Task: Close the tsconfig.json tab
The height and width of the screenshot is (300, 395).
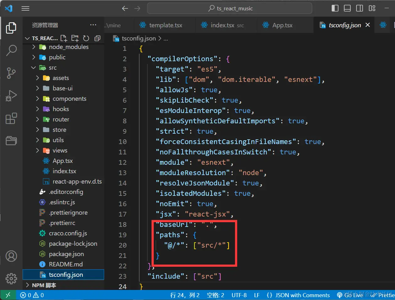Action: [x=368, y=25]
